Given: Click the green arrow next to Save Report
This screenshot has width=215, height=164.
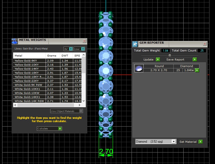Looking at the screenshot, I should point(195,59).
